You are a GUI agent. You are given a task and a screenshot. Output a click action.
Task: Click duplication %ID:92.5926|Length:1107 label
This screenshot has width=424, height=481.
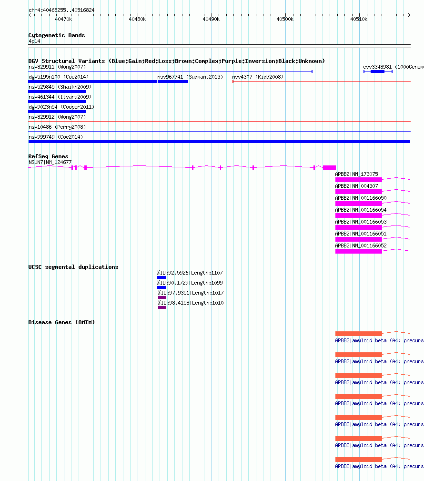190,273
